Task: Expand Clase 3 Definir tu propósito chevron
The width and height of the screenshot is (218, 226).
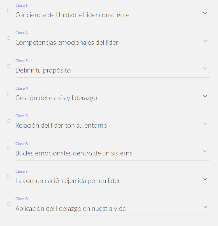Action: 205,69
